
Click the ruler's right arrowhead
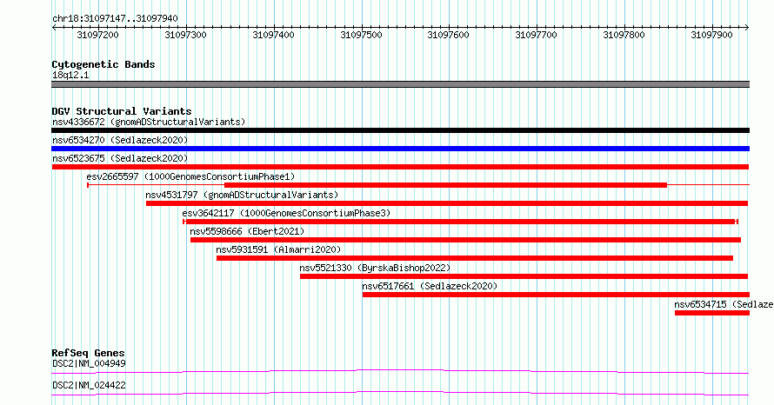(x=747, y=28)
